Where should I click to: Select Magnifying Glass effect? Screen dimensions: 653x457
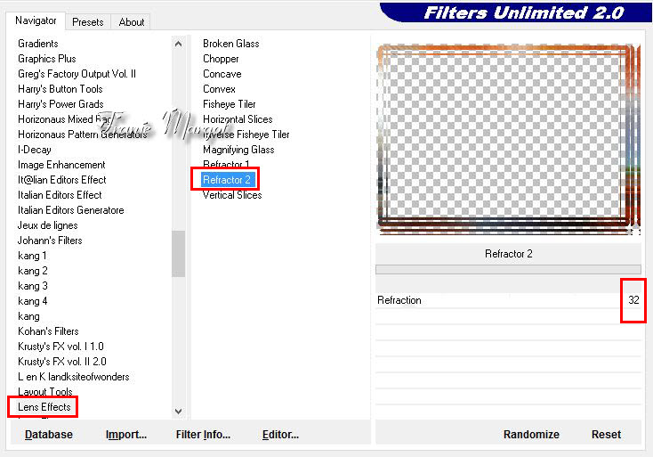click(238, 150)
